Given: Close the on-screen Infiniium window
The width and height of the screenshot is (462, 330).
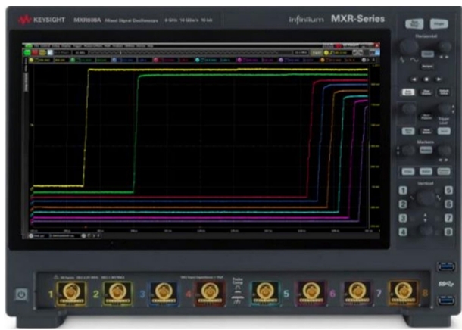Looking at the screenshot, I should [x=377, y=45].
